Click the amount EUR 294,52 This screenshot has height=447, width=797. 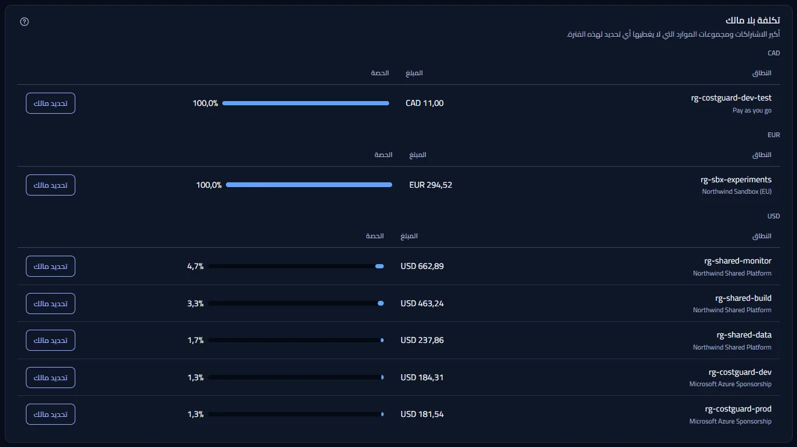(x=431, y=185)
